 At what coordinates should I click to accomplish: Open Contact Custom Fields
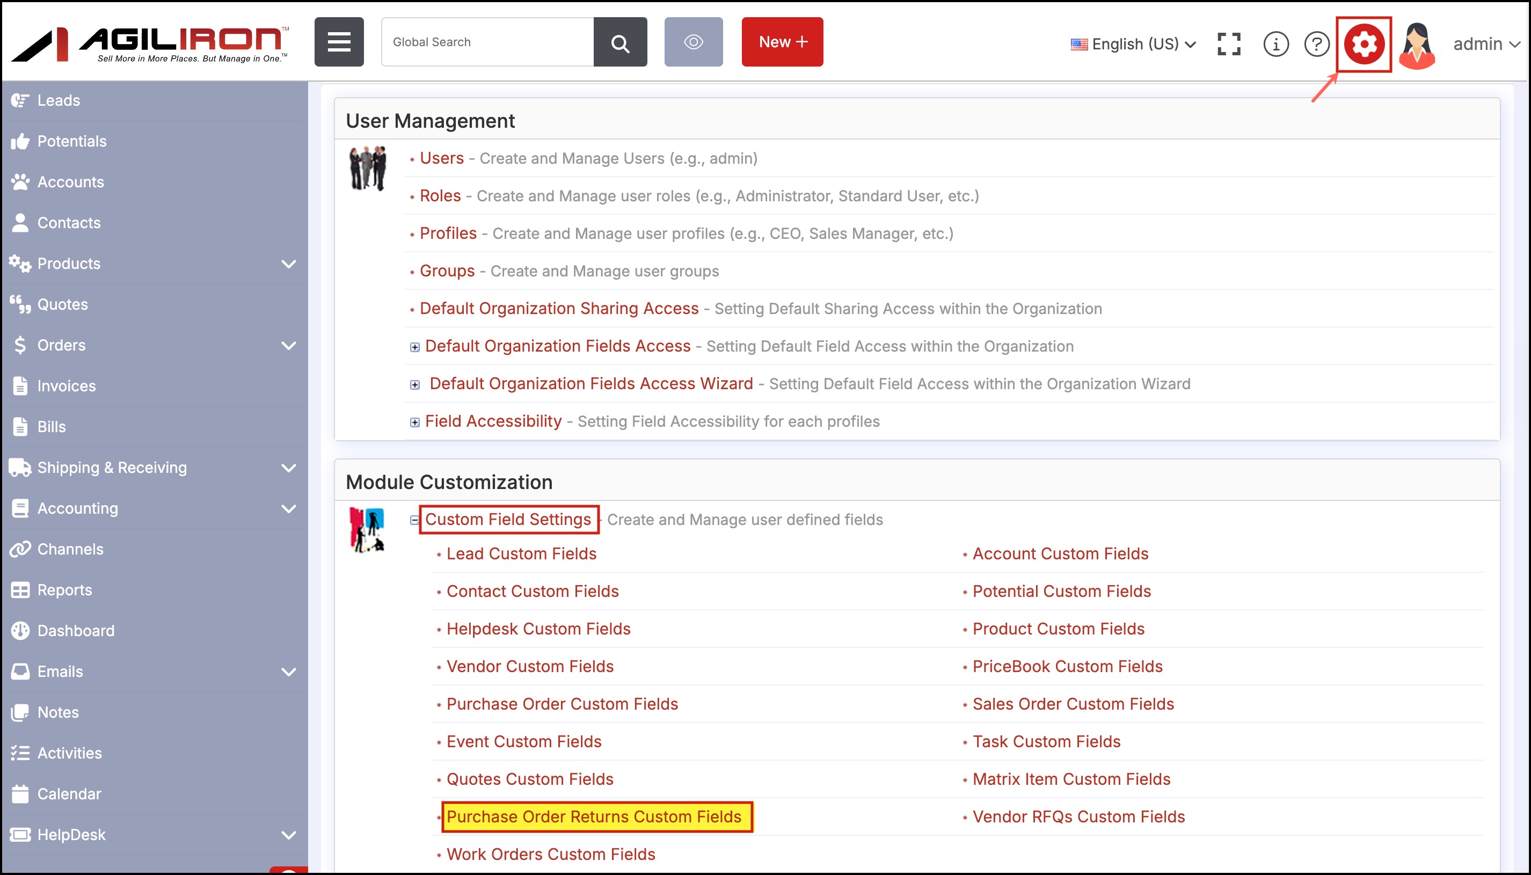533,592
